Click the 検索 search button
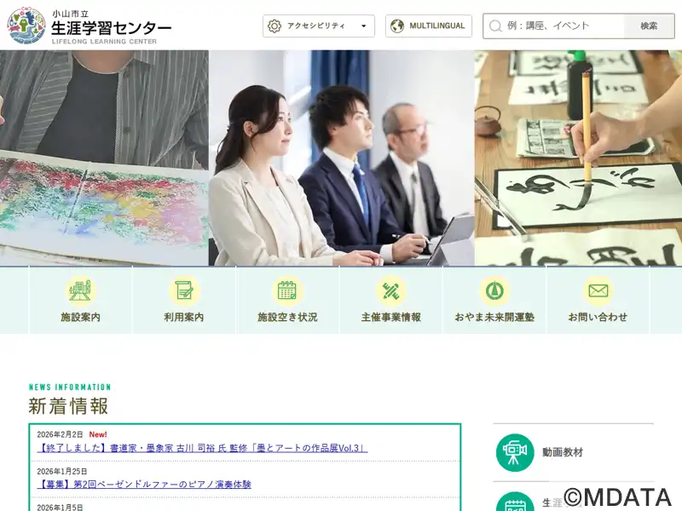The width and height of the screenshot is (682, 511). [x=649, y=26]
